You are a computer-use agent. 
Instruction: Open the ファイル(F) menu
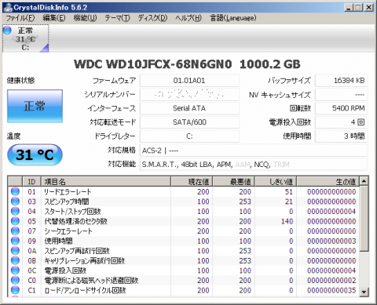pyautogui.click(x=20, y=18)
